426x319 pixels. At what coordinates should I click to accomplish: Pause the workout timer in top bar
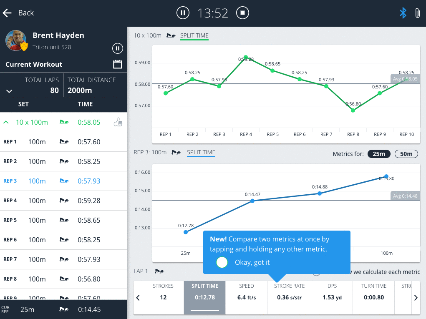(183, 13)
